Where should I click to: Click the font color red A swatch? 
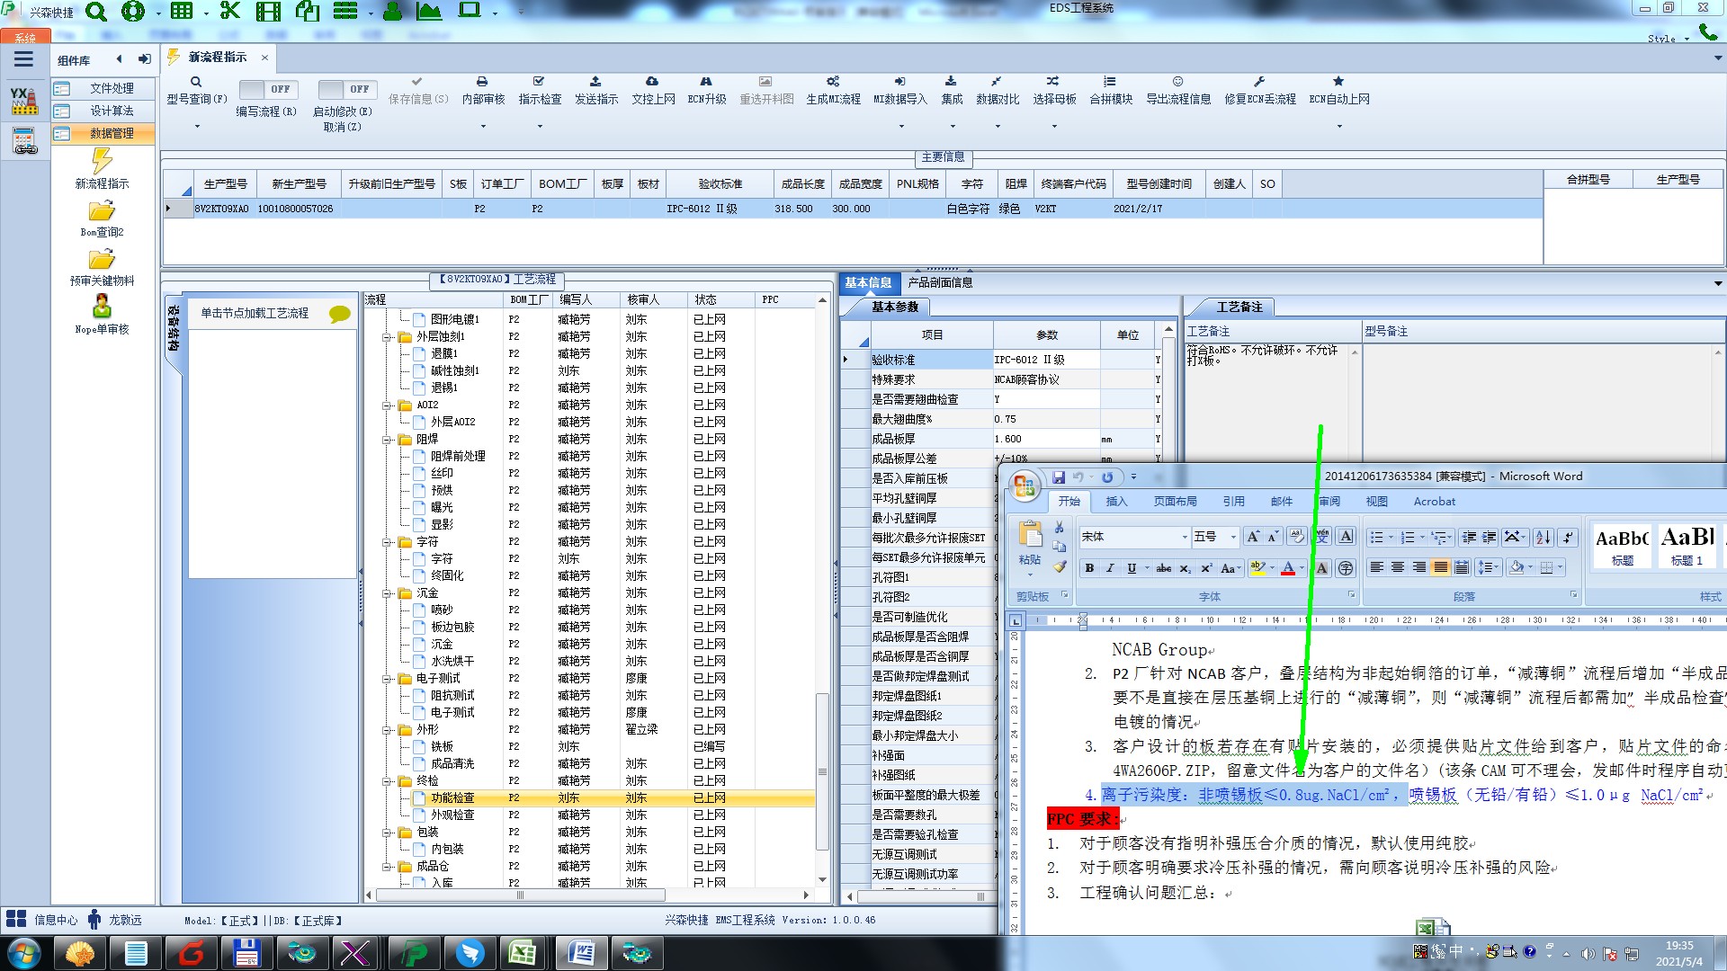(x=1288, y=568)
